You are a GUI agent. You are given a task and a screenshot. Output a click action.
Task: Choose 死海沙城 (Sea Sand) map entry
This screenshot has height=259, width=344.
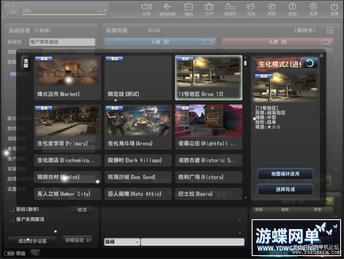[138, 177]
